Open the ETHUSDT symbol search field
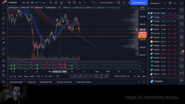185x104 pixels. [x=13, y=3]
